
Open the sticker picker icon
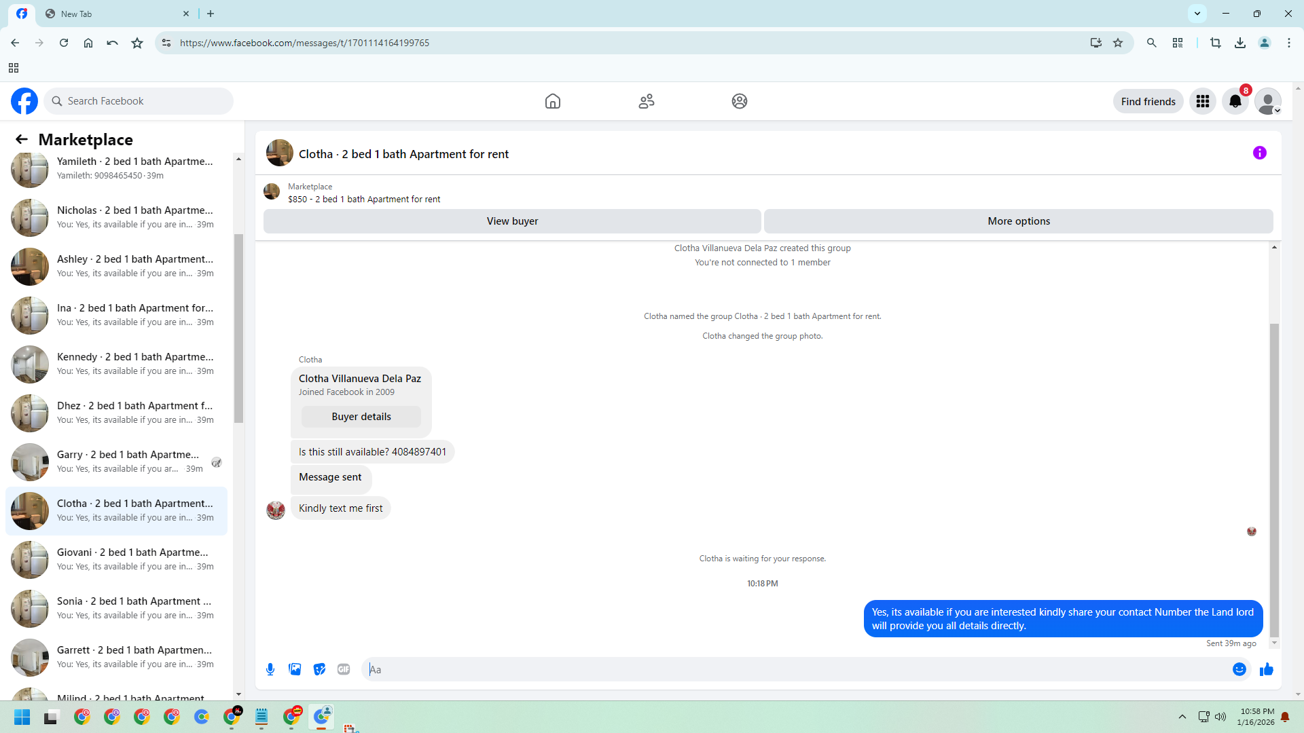319,669
